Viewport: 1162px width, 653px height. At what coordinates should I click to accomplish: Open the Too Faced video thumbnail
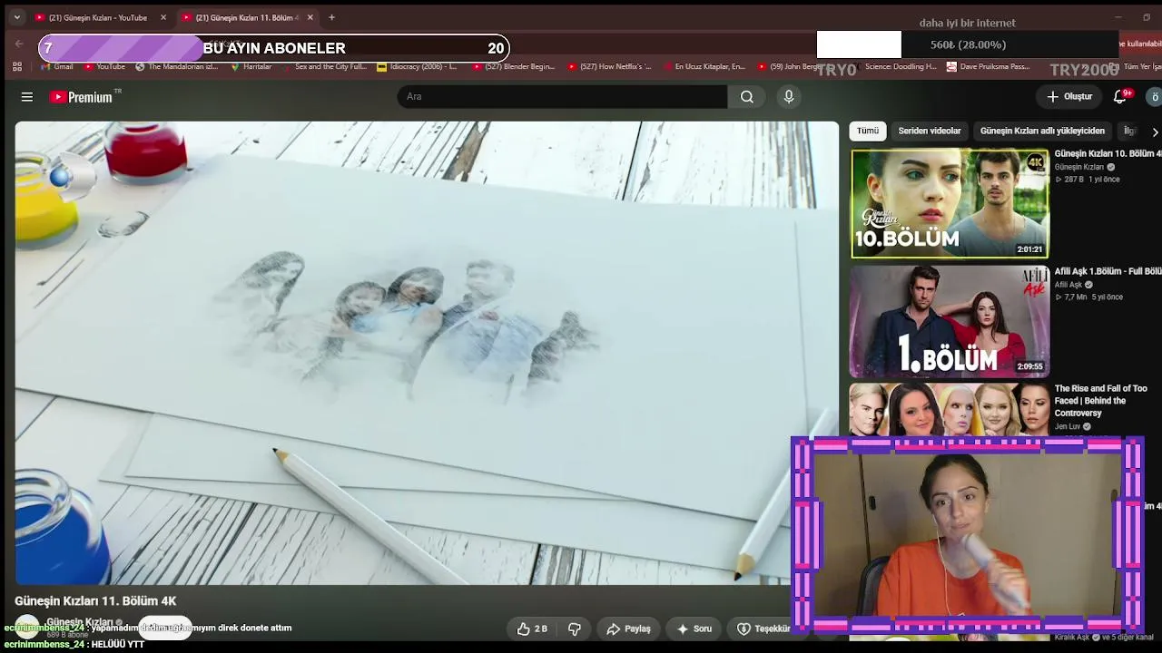point(950,409)
